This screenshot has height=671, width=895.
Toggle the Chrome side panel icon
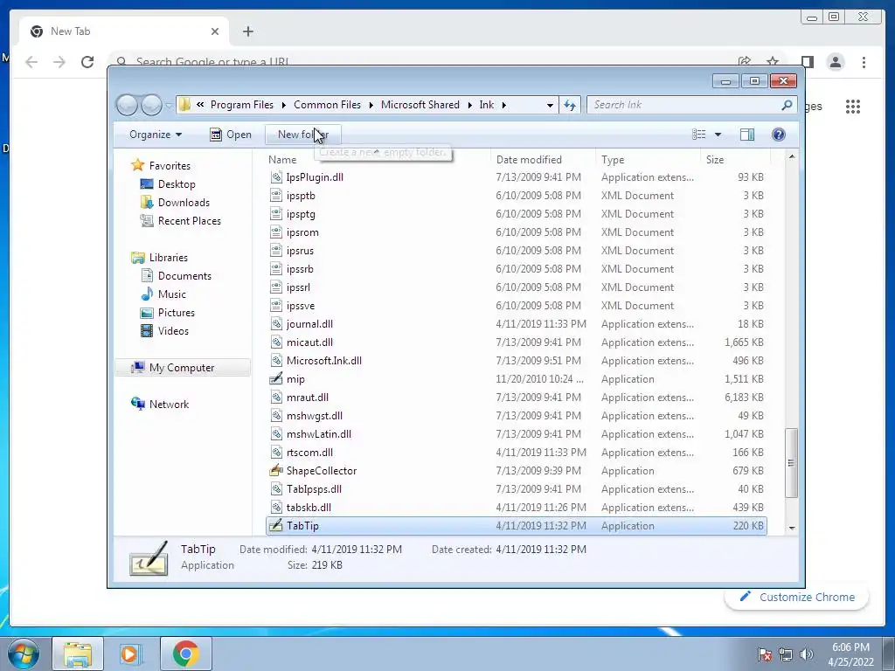pos(807,62)
